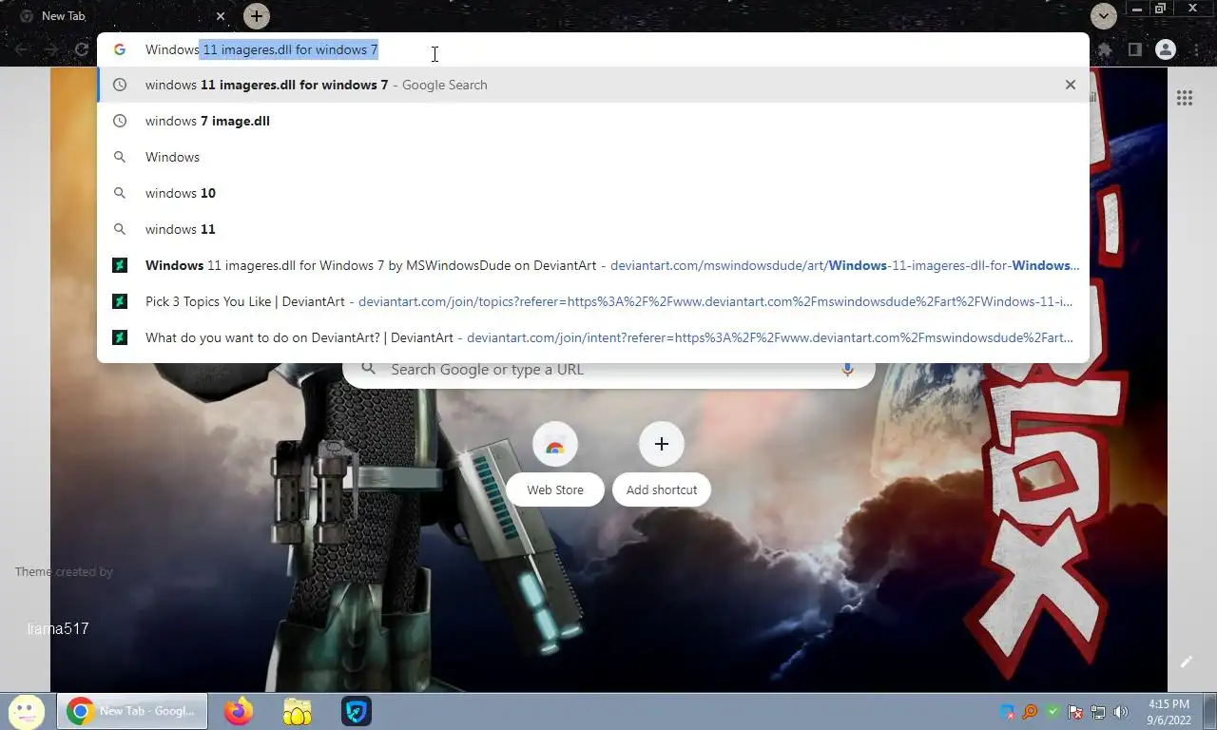
Task: Click the orange magnifier tray icon
Action: point(1030,712)
